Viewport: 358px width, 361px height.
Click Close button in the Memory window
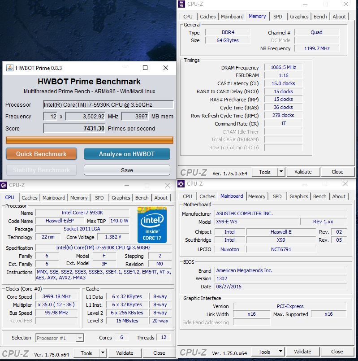337,172
